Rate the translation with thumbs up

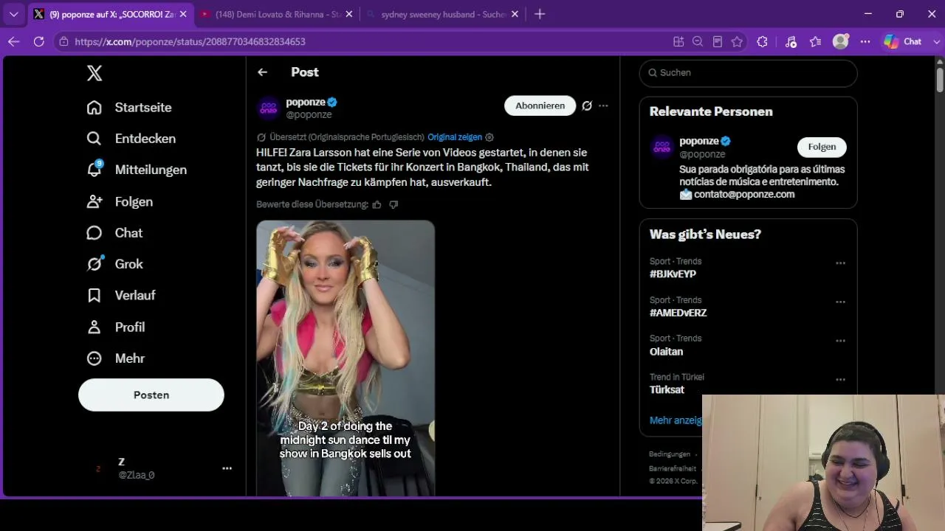click(377, 204)
